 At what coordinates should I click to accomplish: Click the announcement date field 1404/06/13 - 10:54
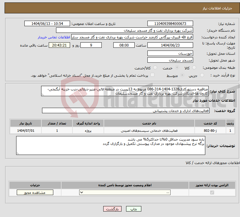[47, 24]
